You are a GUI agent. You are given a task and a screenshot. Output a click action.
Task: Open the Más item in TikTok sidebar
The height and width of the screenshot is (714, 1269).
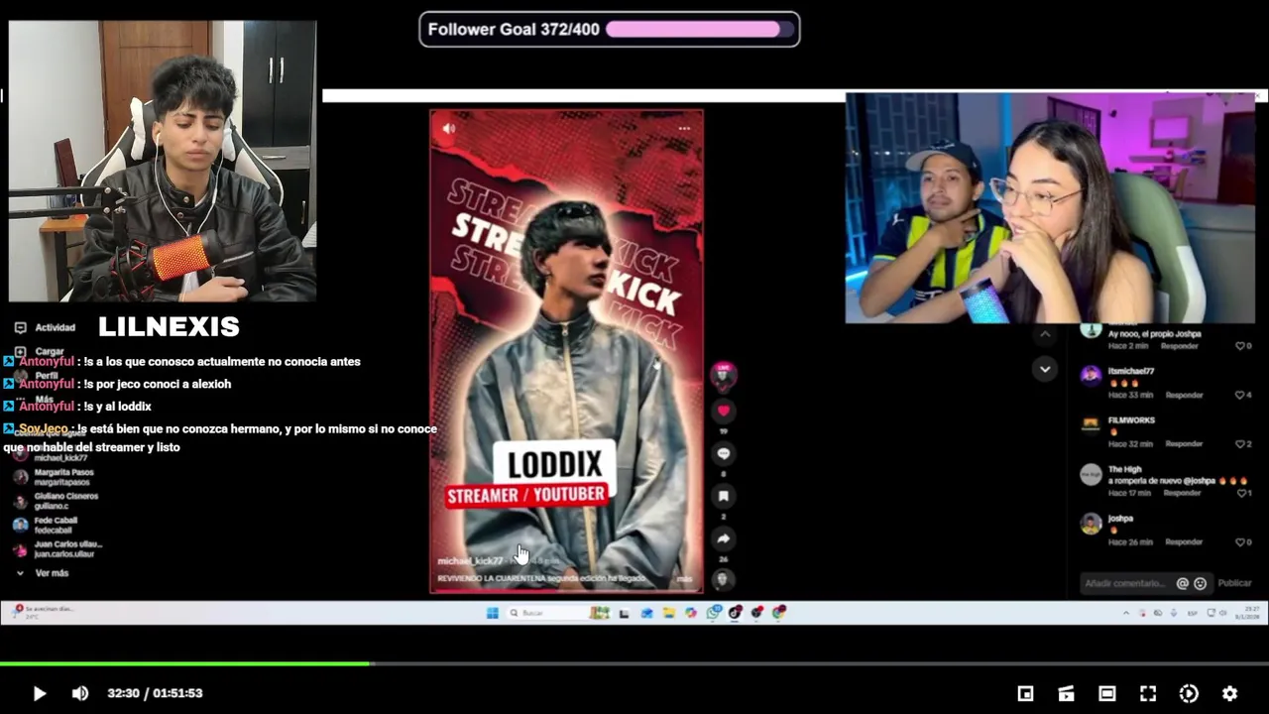coord(35,400)
